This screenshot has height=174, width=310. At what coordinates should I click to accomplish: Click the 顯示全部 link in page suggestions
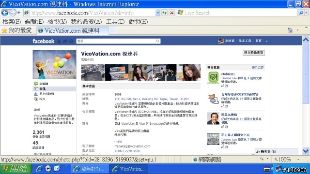pyautogui.click(x=257, y=67)
